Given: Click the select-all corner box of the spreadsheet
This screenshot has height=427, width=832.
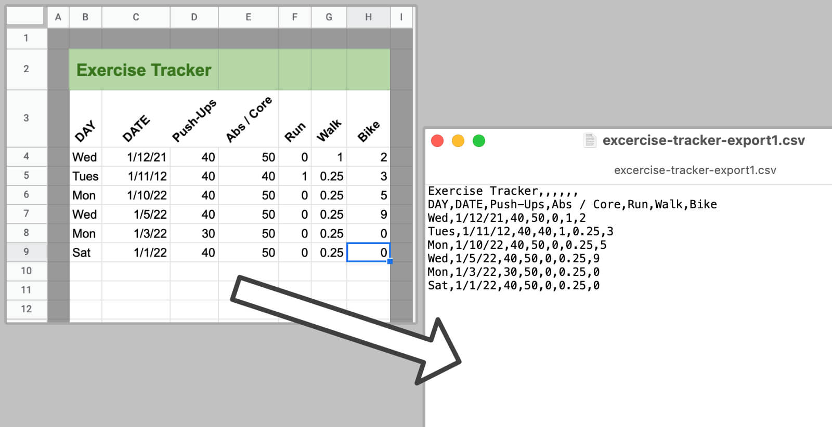Looking at the screenshot, I should tap(25, 16).
